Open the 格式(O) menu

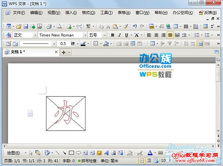pos(88,13)
